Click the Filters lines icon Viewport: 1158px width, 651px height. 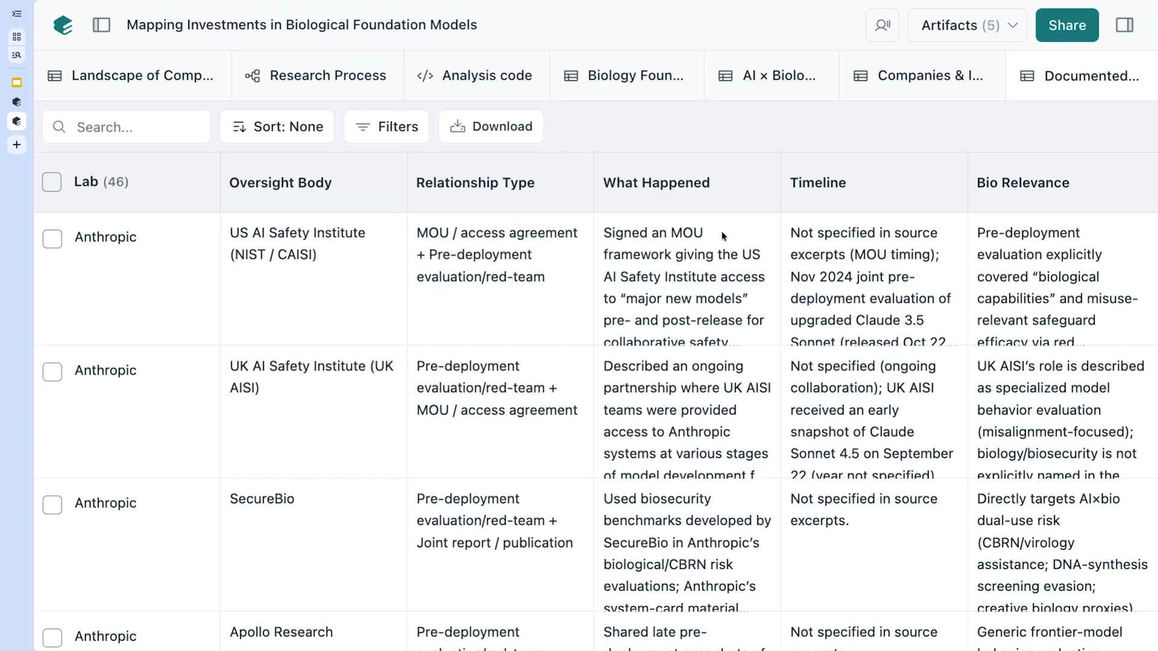point(362,127)
